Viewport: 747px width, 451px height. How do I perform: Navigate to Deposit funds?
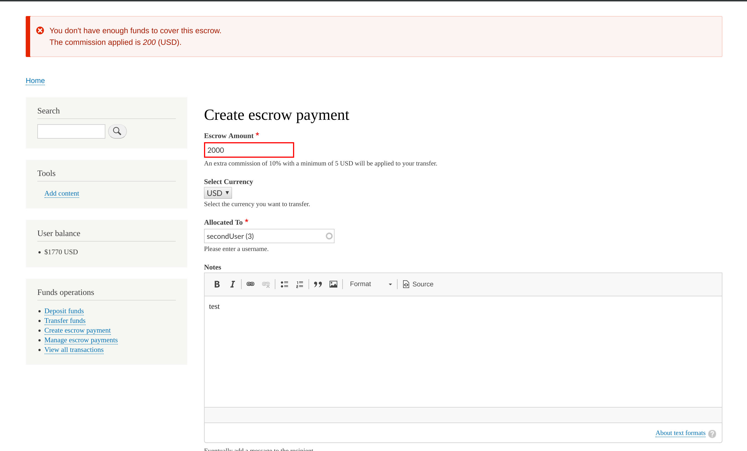(x=64, y=311)
